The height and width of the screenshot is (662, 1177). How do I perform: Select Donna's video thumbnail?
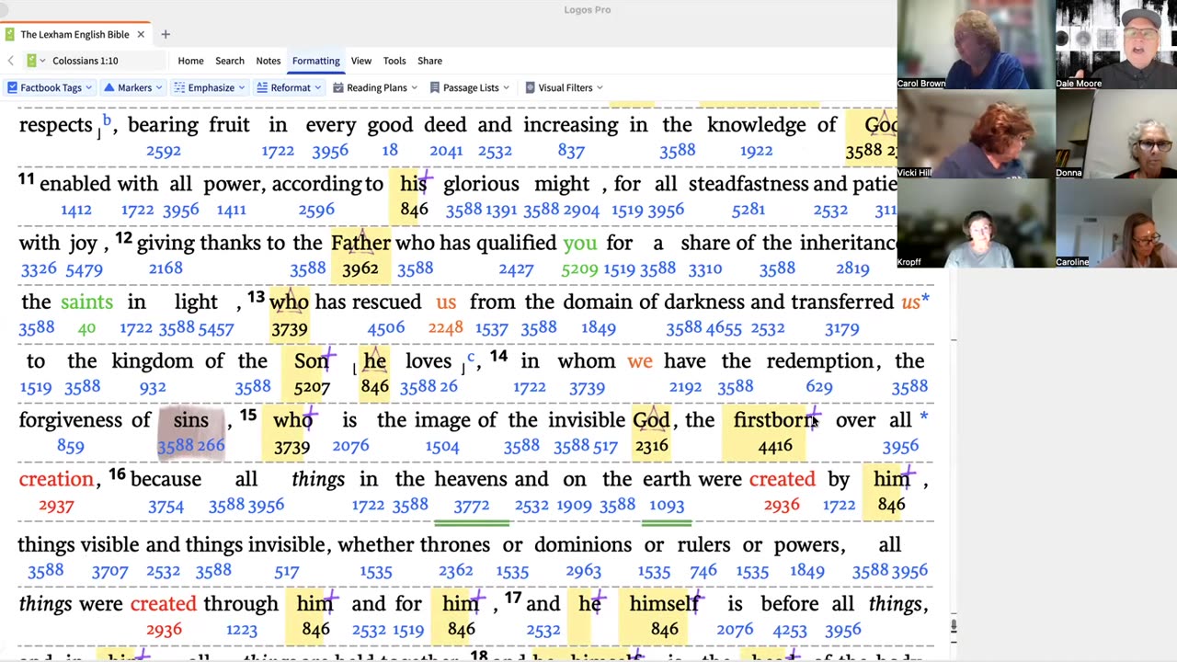point(1116,134)
